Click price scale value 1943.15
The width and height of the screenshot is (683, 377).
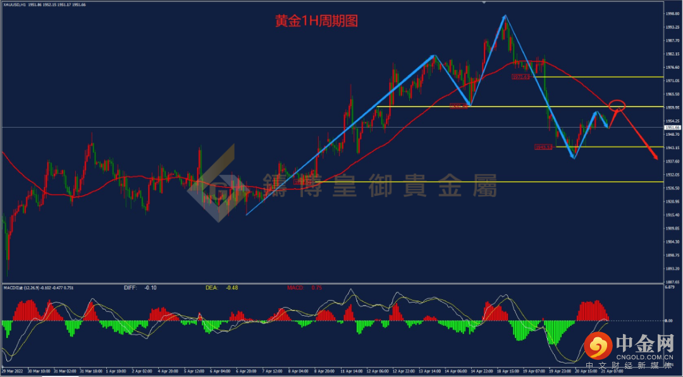click(x=674, y=148)
